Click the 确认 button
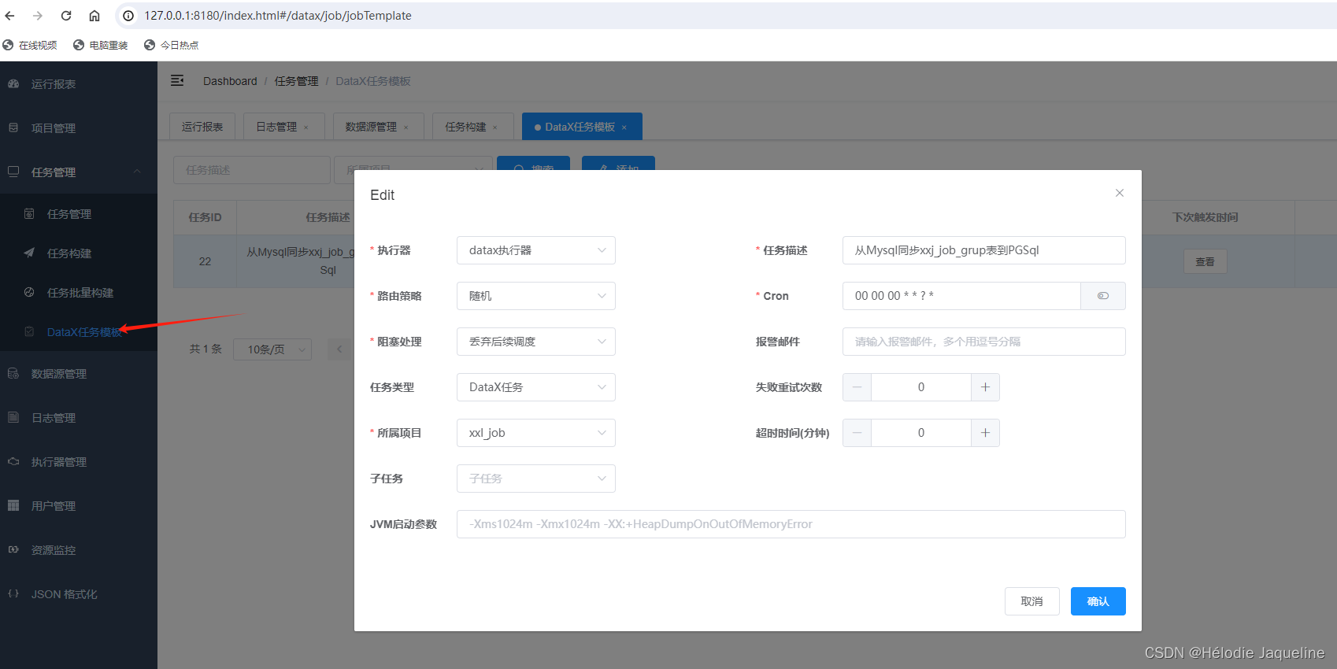This screenshot has height=669, width=1337. point(1098,601)
